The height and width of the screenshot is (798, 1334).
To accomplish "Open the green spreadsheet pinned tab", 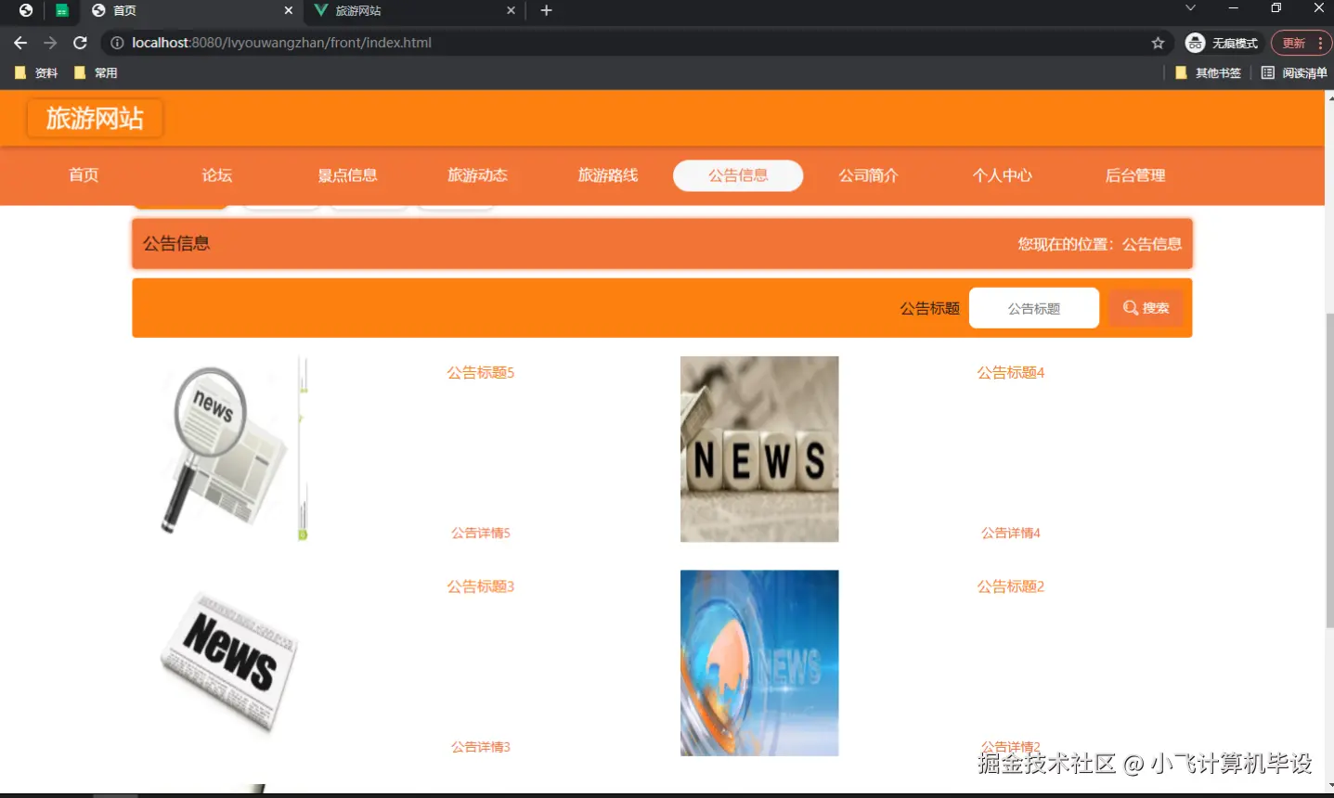I will pyautogui.click(x=61, y=10).
